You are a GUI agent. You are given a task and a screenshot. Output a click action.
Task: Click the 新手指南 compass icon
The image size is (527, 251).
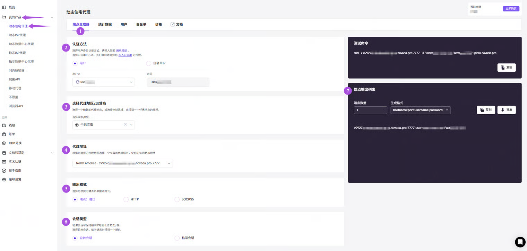(x=4, y=171)
